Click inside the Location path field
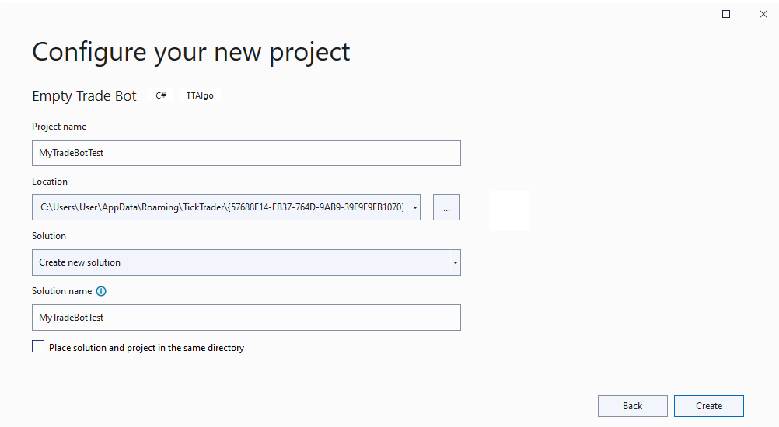This screenshot has width=779, height=427. [222, 207]
